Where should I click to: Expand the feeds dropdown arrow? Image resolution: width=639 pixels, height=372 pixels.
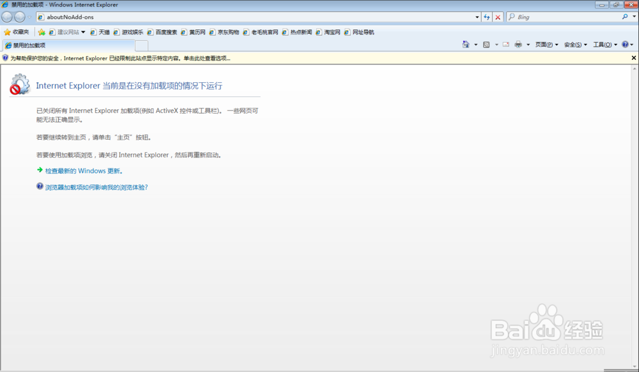[x=497, y=45]
